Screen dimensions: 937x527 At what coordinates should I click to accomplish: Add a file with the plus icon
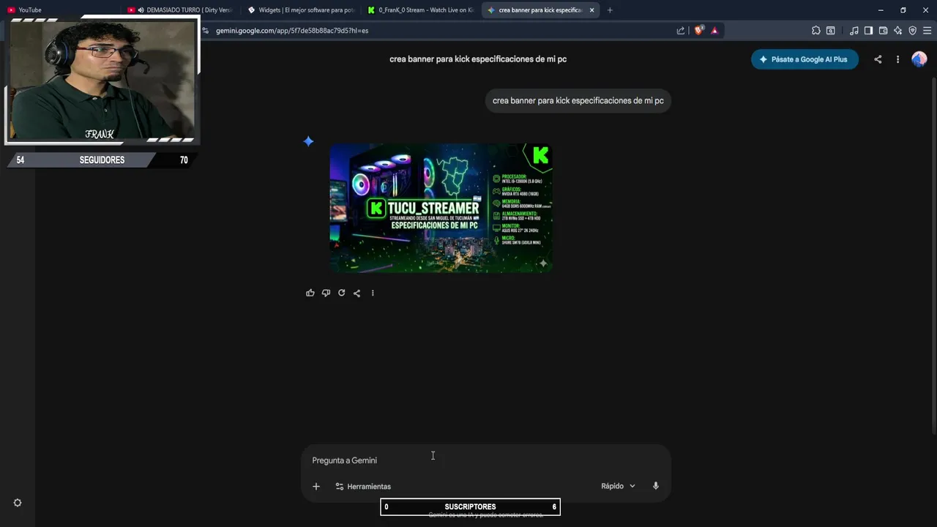(x=316, y=486)
